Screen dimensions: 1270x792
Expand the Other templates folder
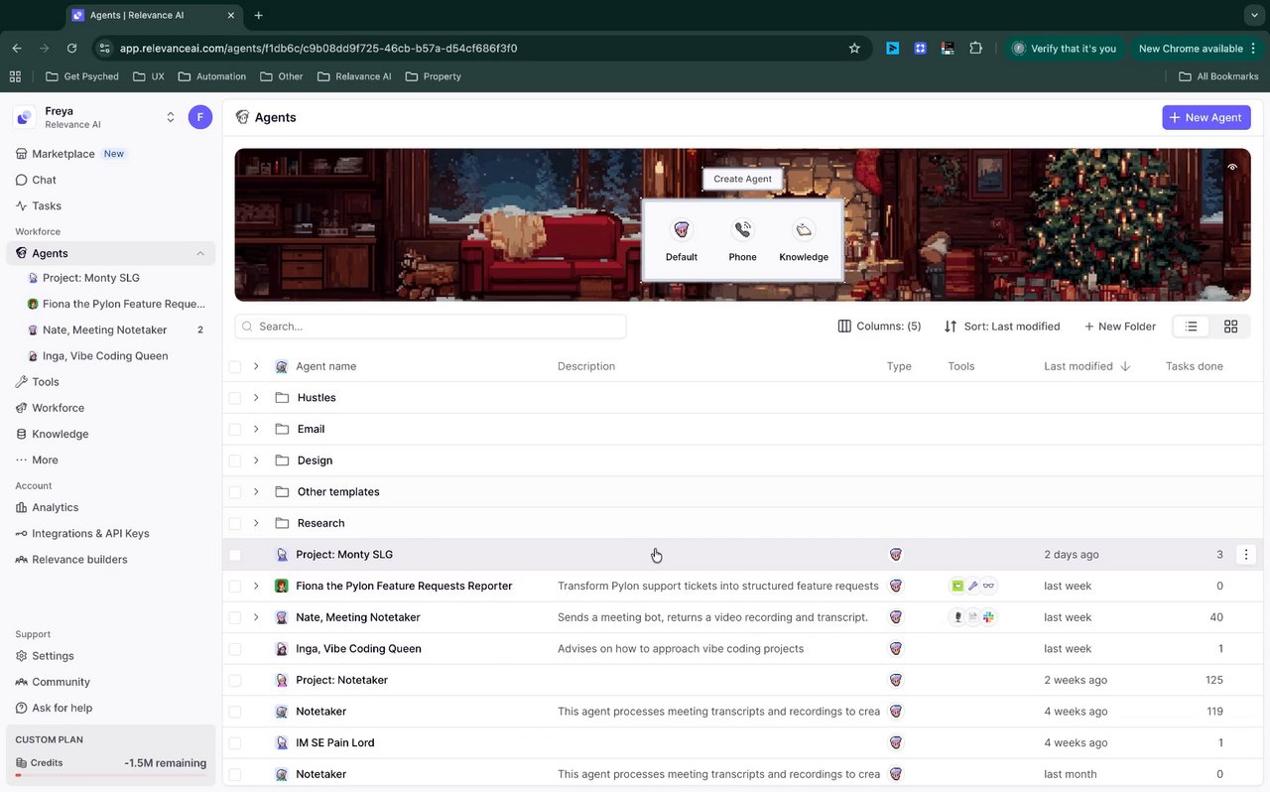pos(256,492)
